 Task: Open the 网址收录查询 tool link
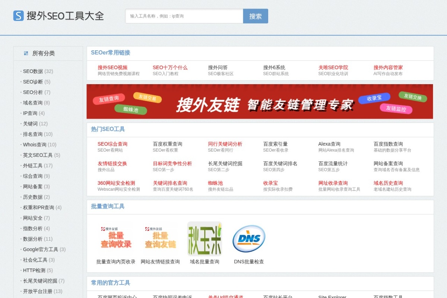(333, 183)
